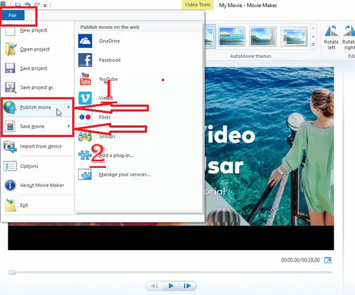Expand the AutoMovie themes gallery

[x=314, y=45]
